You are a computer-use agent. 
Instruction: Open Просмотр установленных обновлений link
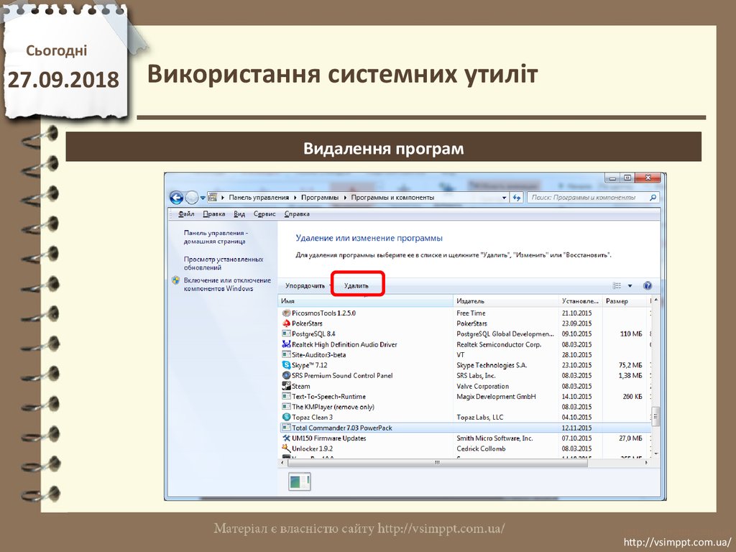point(223,263)
